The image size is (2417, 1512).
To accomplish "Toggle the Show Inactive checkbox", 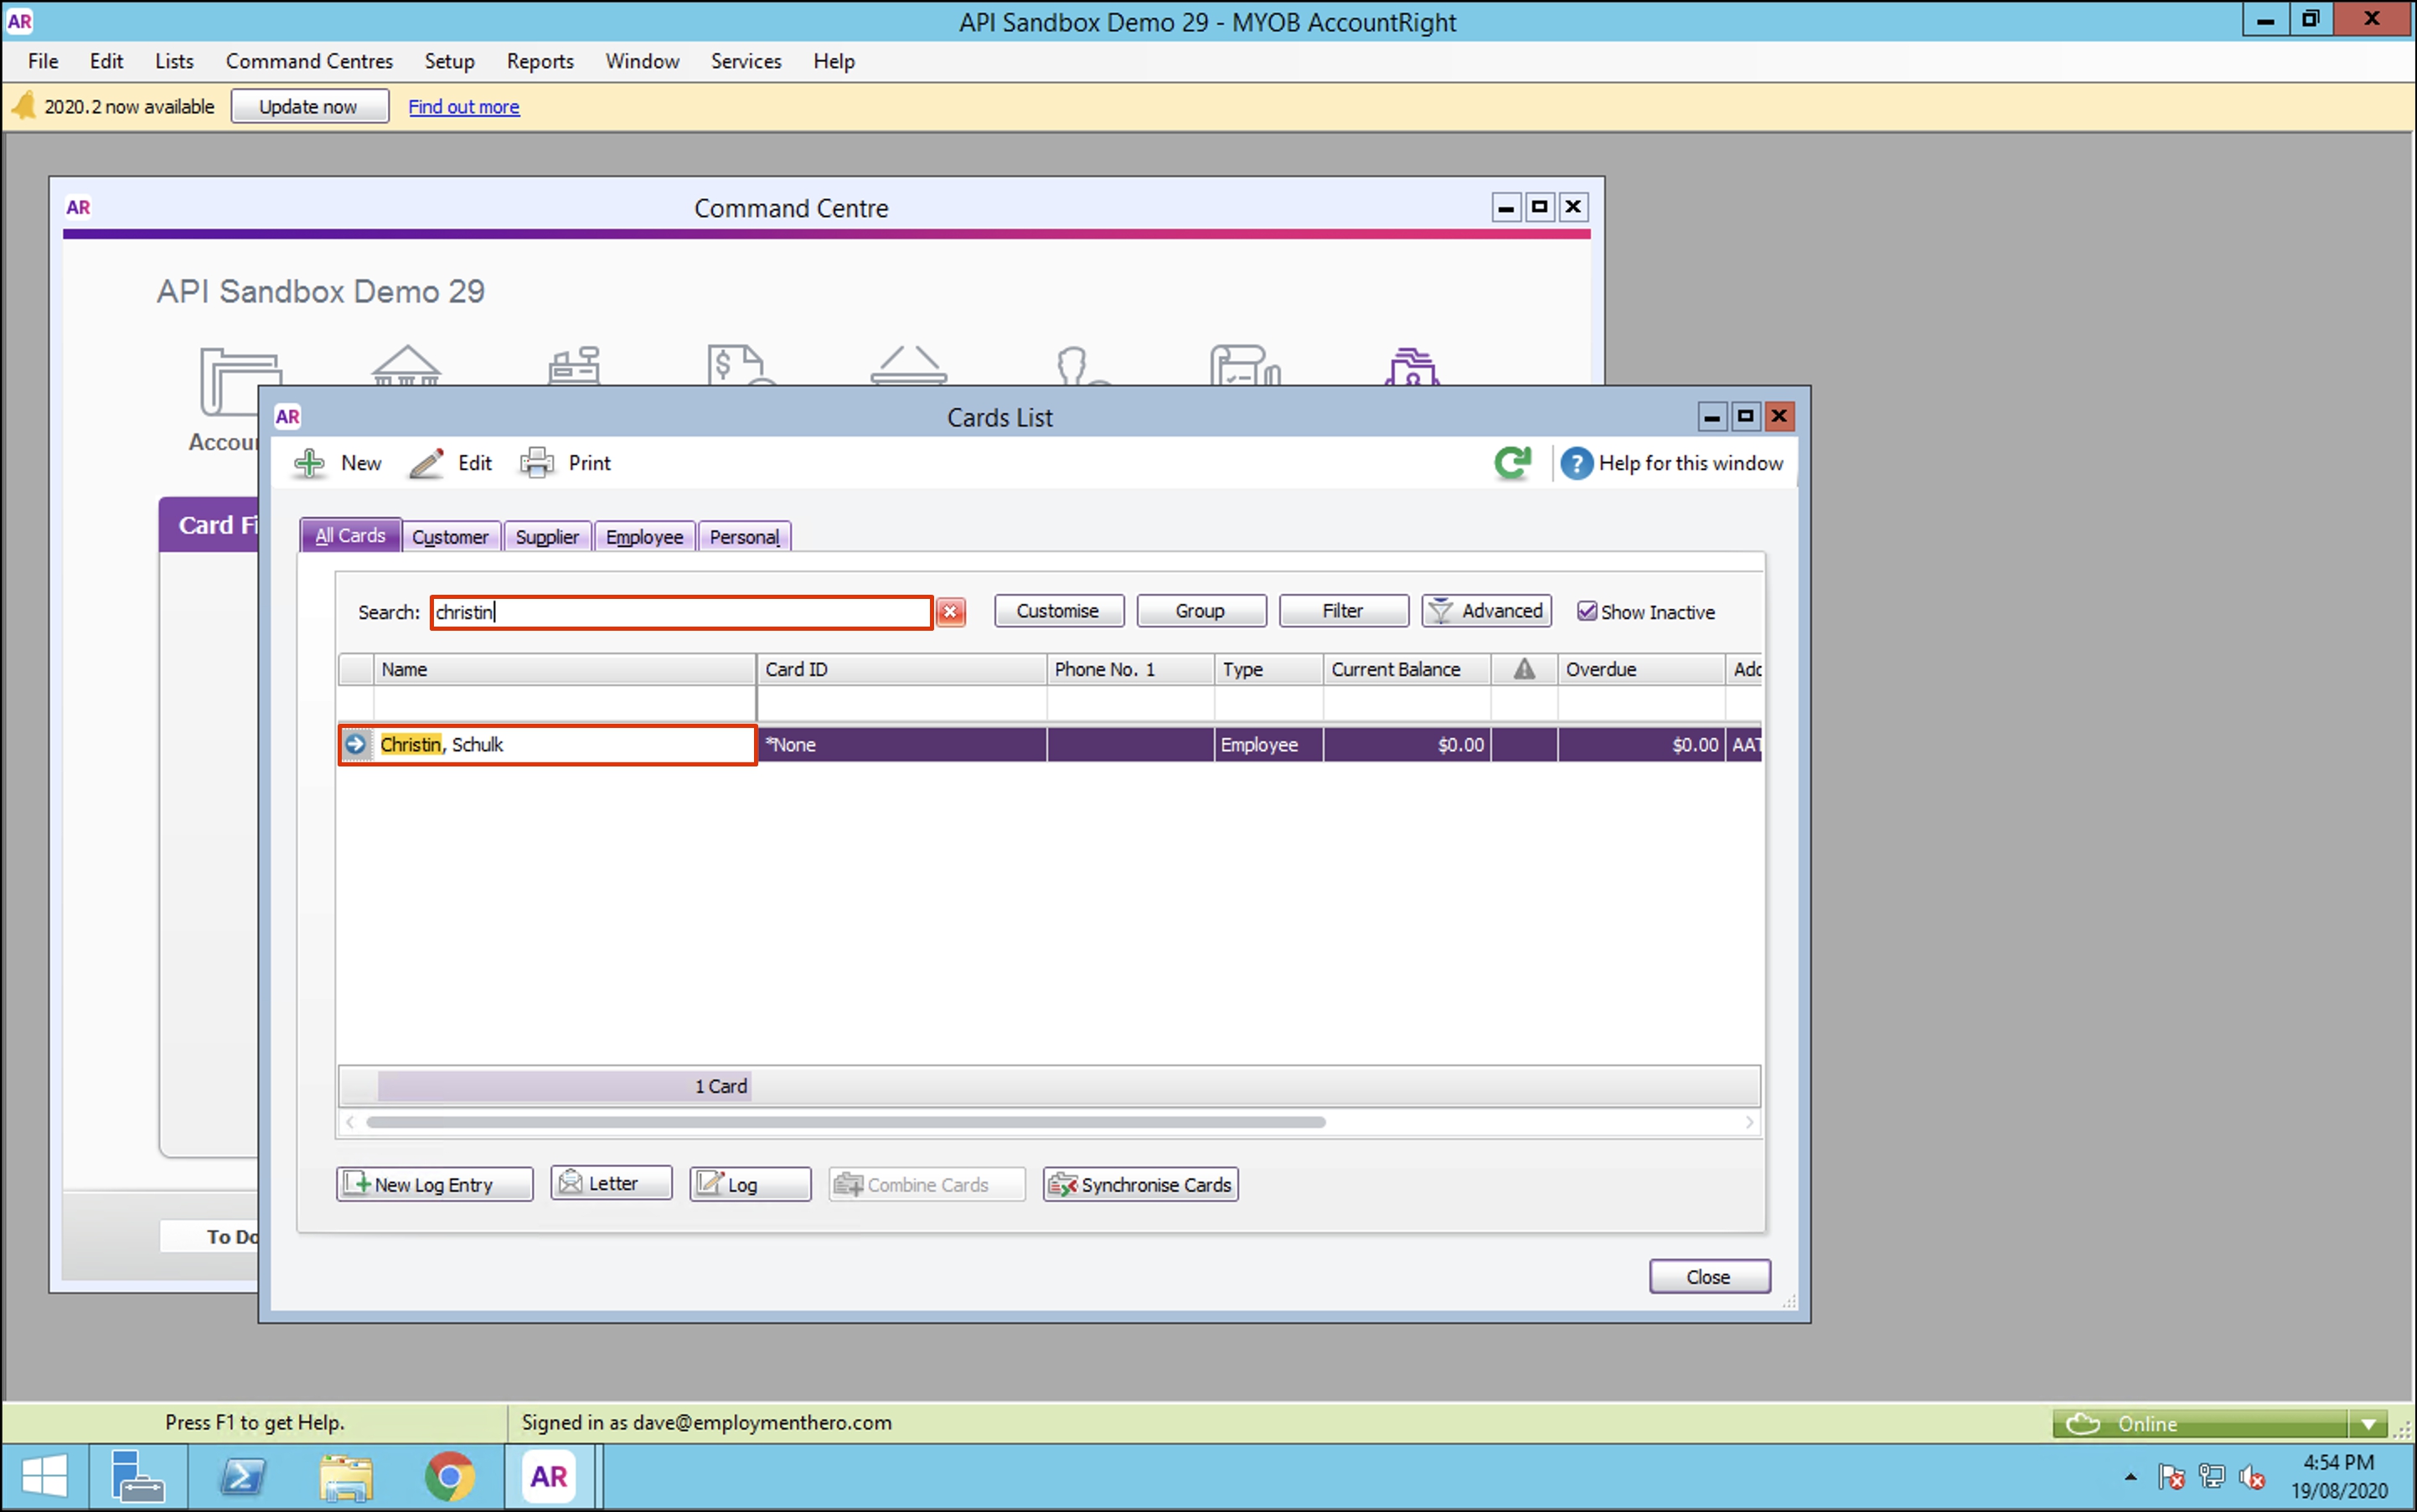I will [x=1586, y=611].
